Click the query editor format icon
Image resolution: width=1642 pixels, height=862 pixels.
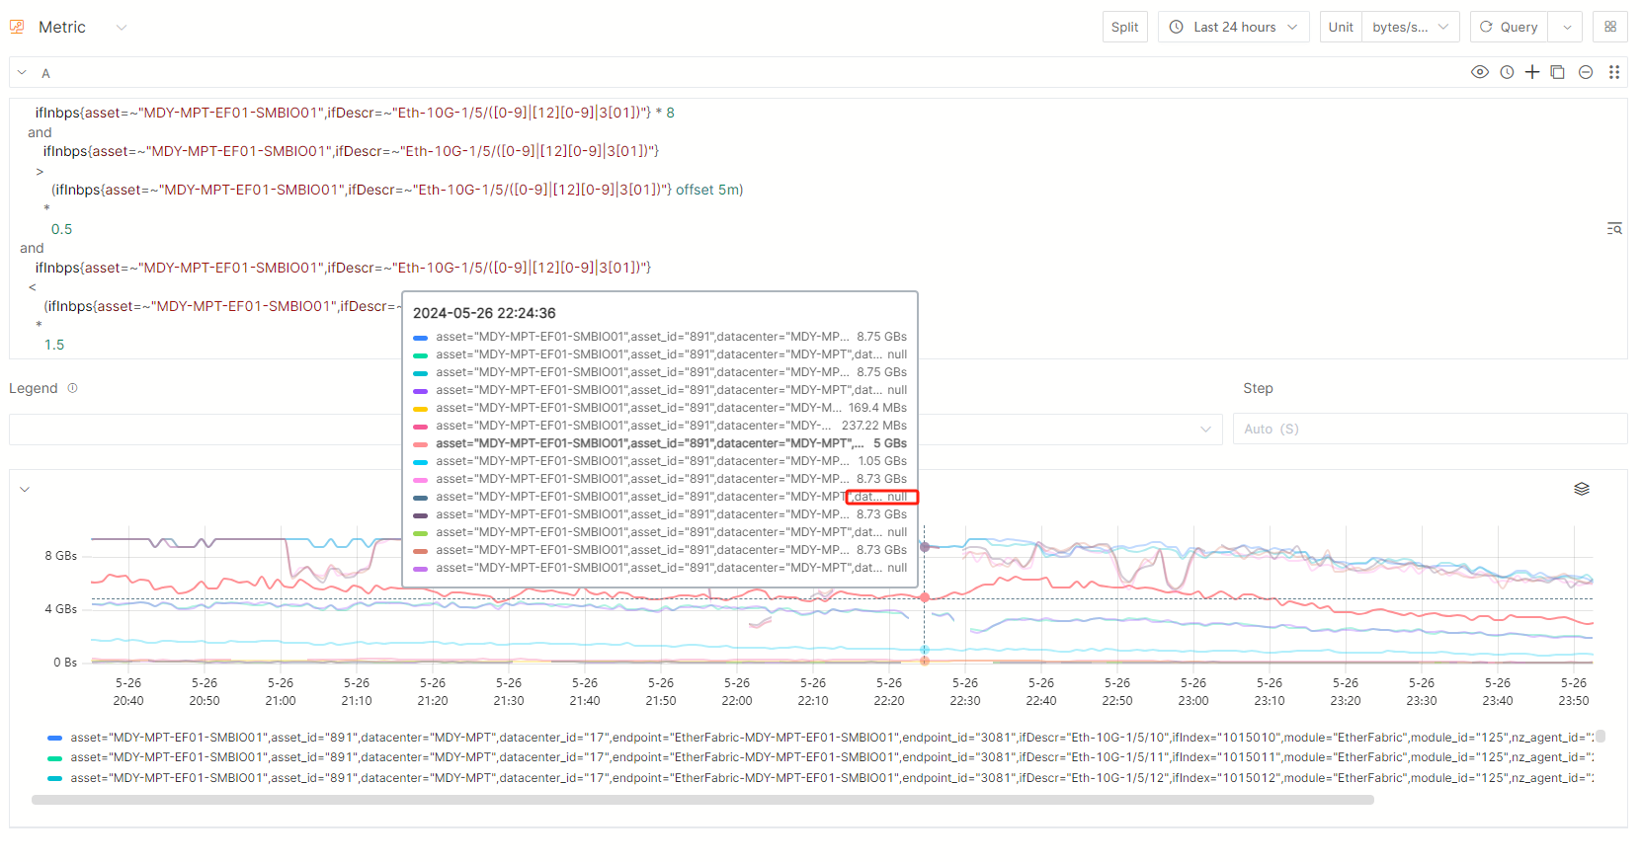point(1614,228)
